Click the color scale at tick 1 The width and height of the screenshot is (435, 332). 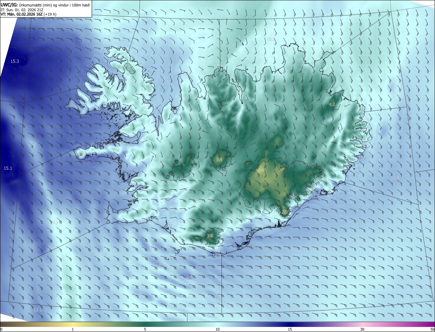tap(73, 329)
